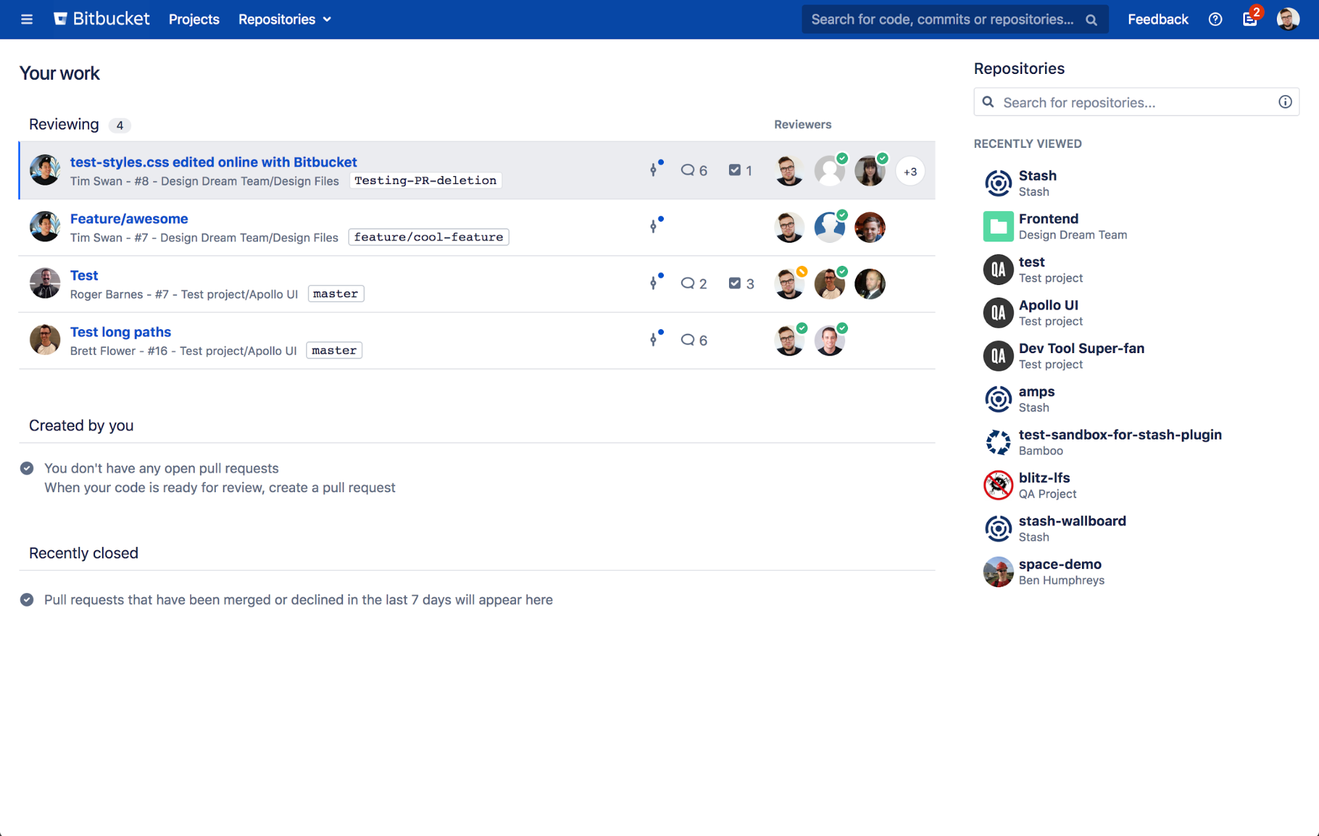
Task: Click the hamburger menu icon
Action: 27,19
